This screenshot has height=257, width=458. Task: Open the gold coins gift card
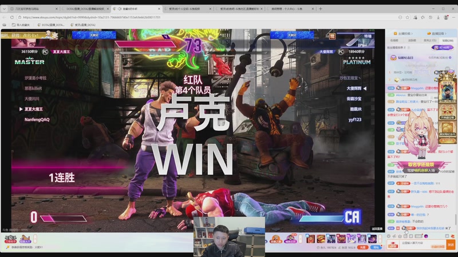click(447, 130)
